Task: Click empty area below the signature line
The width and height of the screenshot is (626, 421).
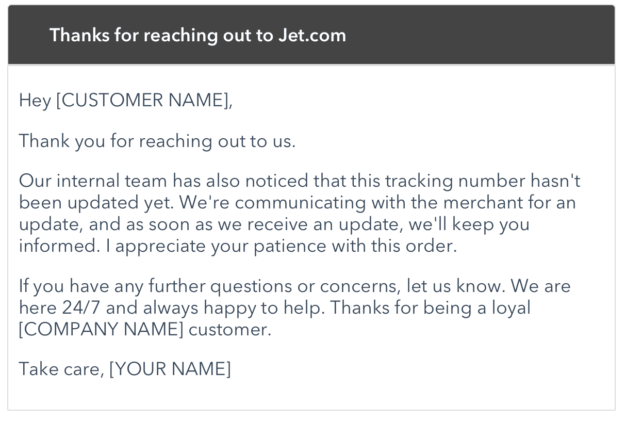Action: [x=311, y=395]
